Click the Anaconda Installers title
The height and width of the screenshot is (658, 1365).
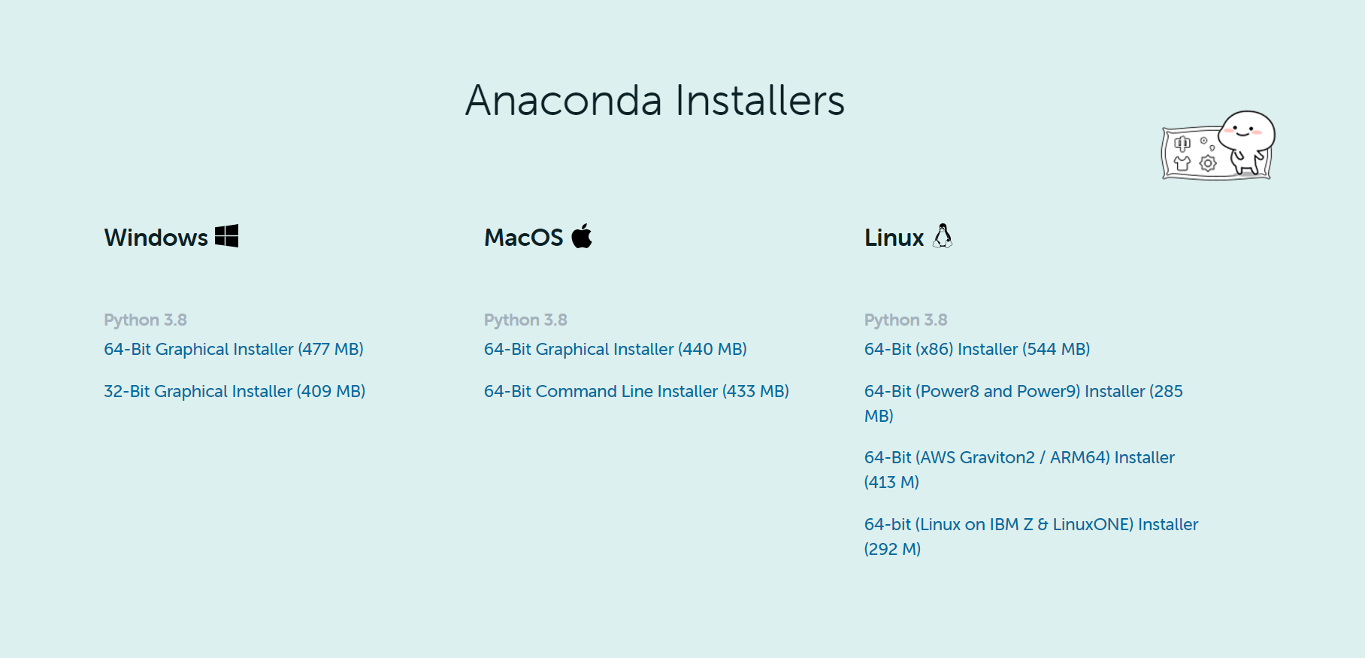tap(655, 100)
